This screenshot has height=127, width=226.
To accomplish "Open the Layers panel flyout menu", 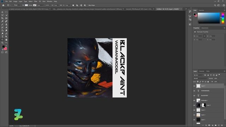I will [225, 71].
